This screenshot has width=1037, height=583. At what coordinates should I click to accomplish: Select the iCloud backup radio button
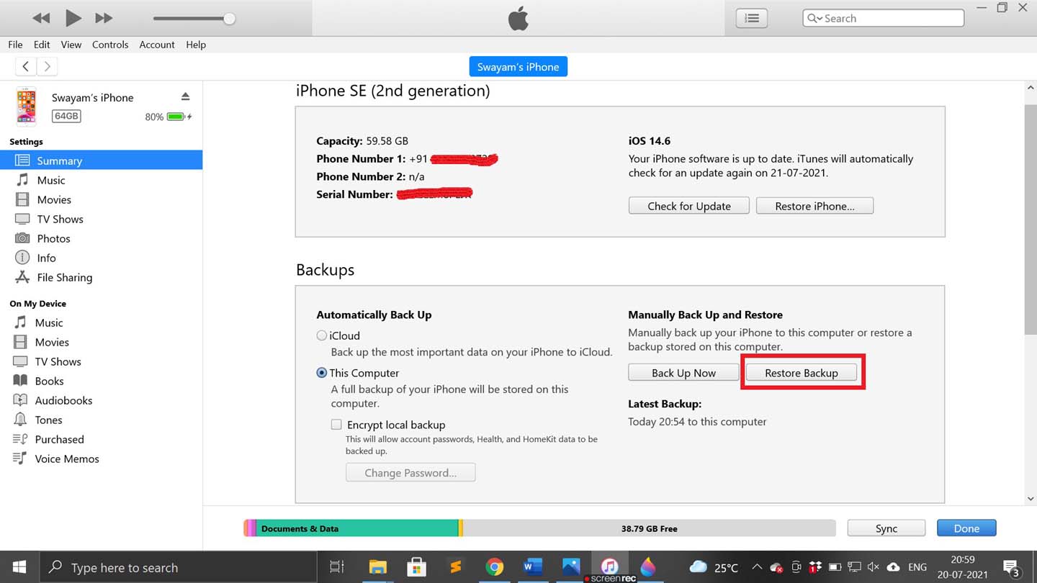pyautogui.click(x=322, y=335)
